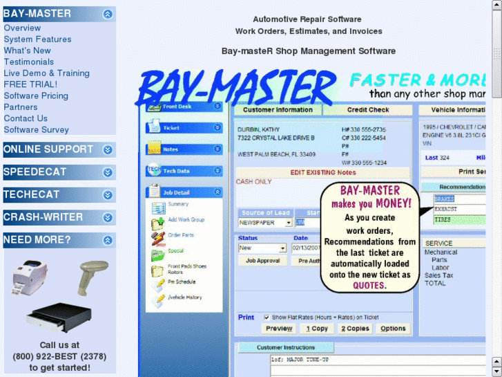Click the 1 Copy button
The image size is (502, 377).
pyautogui.click(x=317, y=329)
